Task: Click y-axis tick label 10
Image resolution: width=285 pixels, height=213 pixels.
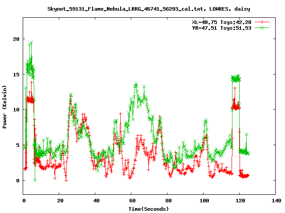Action: coord(16,110)
